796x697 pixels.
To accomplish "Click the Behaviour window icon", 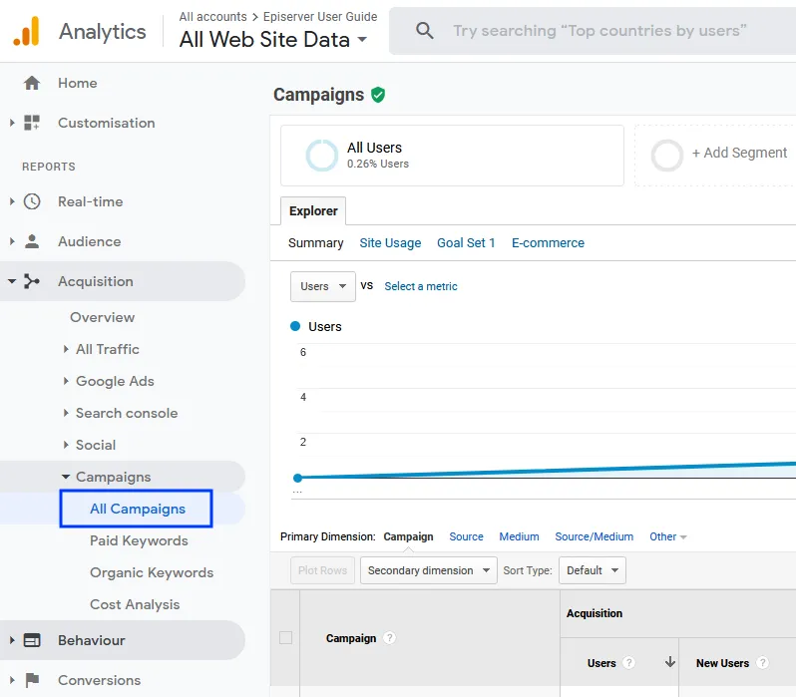I will [x=32, y=640].
